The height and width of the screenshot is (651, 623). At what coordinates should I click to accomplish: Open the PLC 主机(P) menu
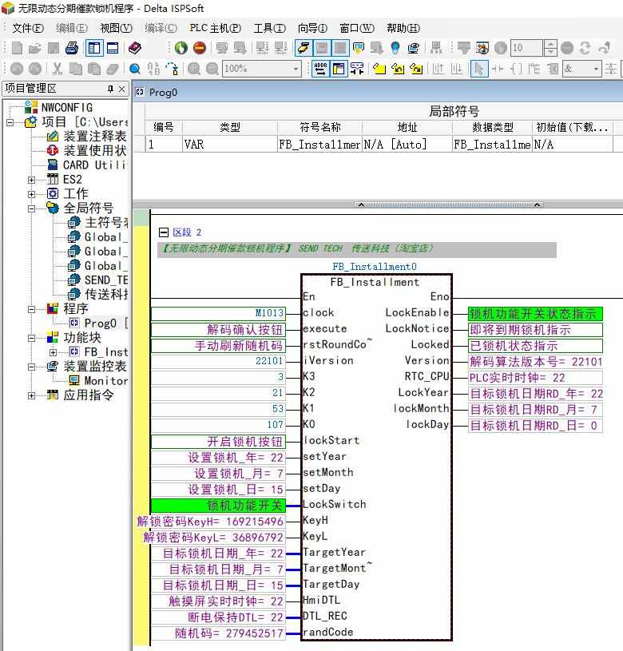215,28
